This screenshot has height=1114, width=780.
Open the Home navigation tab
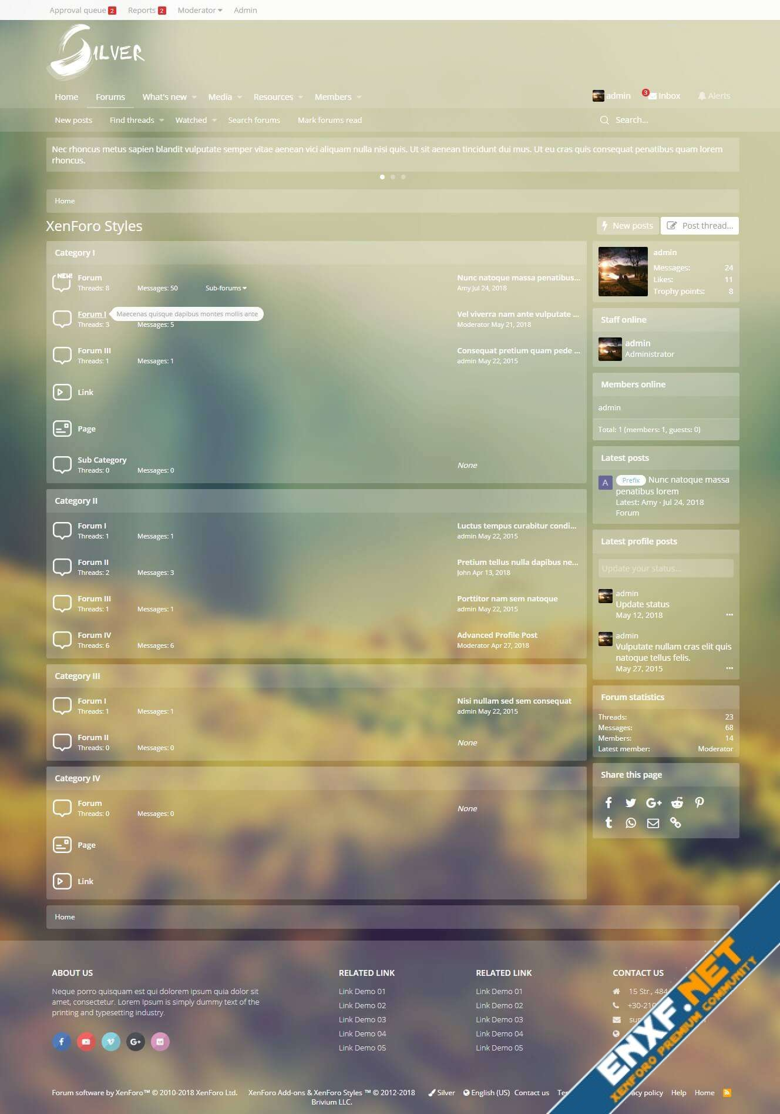point(66,97)
